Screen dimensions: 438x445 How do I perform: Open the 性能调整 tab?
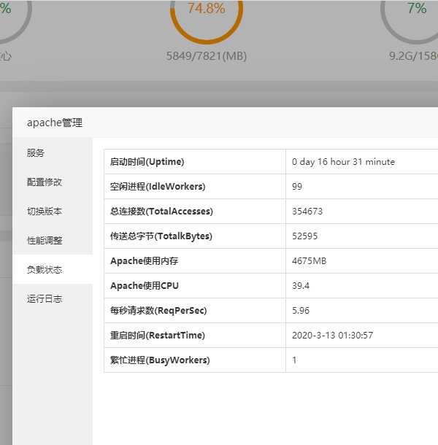(x=53, y=241)
